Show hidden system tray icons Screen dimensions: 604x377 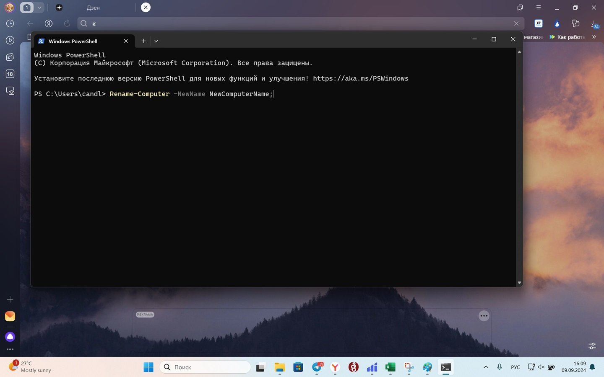click(x=486, y=367)
